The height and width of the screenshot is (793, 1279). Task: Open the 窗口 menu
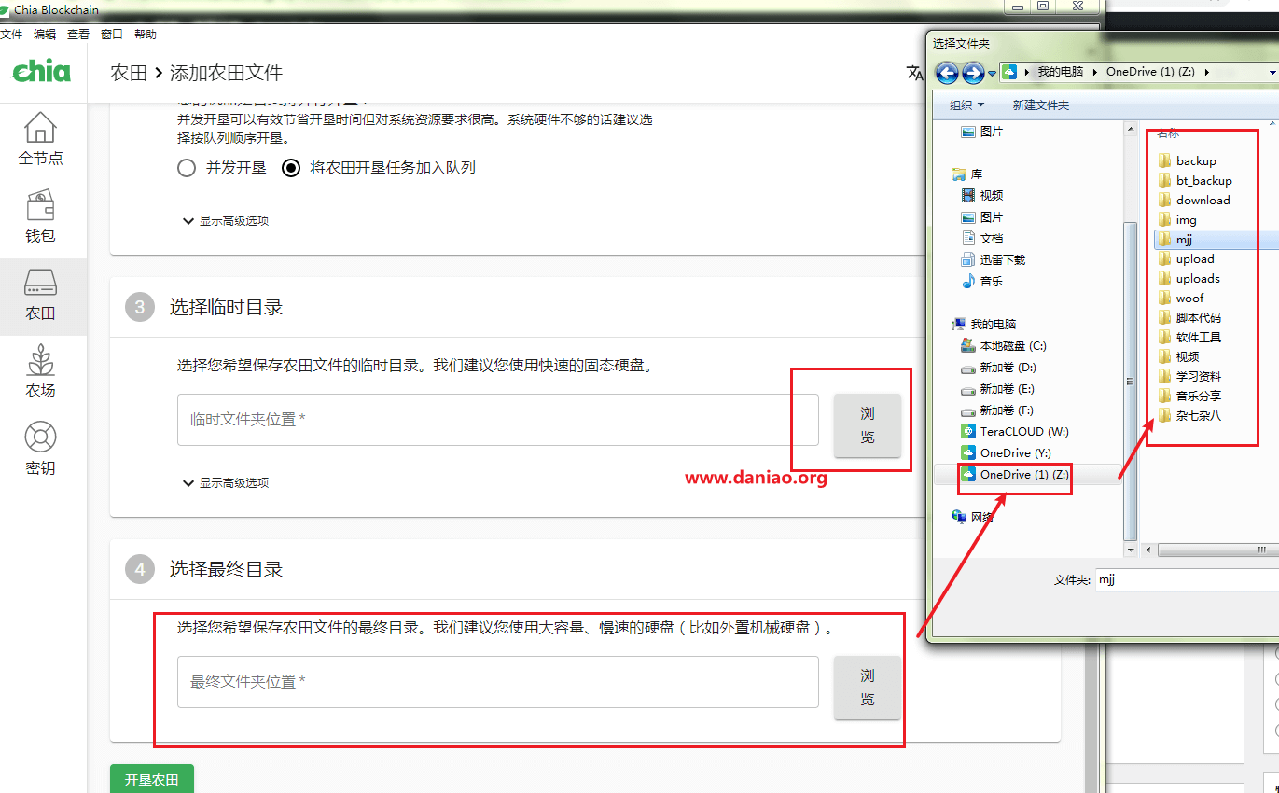pos(112,35)
